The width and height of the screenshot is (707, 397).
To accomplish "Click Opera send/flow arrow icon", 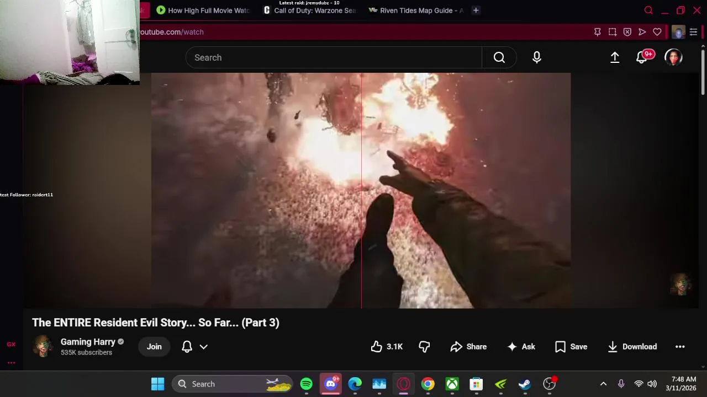I will (x=642, y=32).
